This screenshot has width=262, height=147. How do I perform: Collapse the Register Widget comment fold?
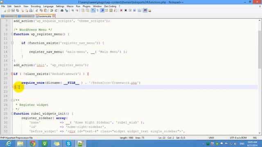tap(12, 100)
